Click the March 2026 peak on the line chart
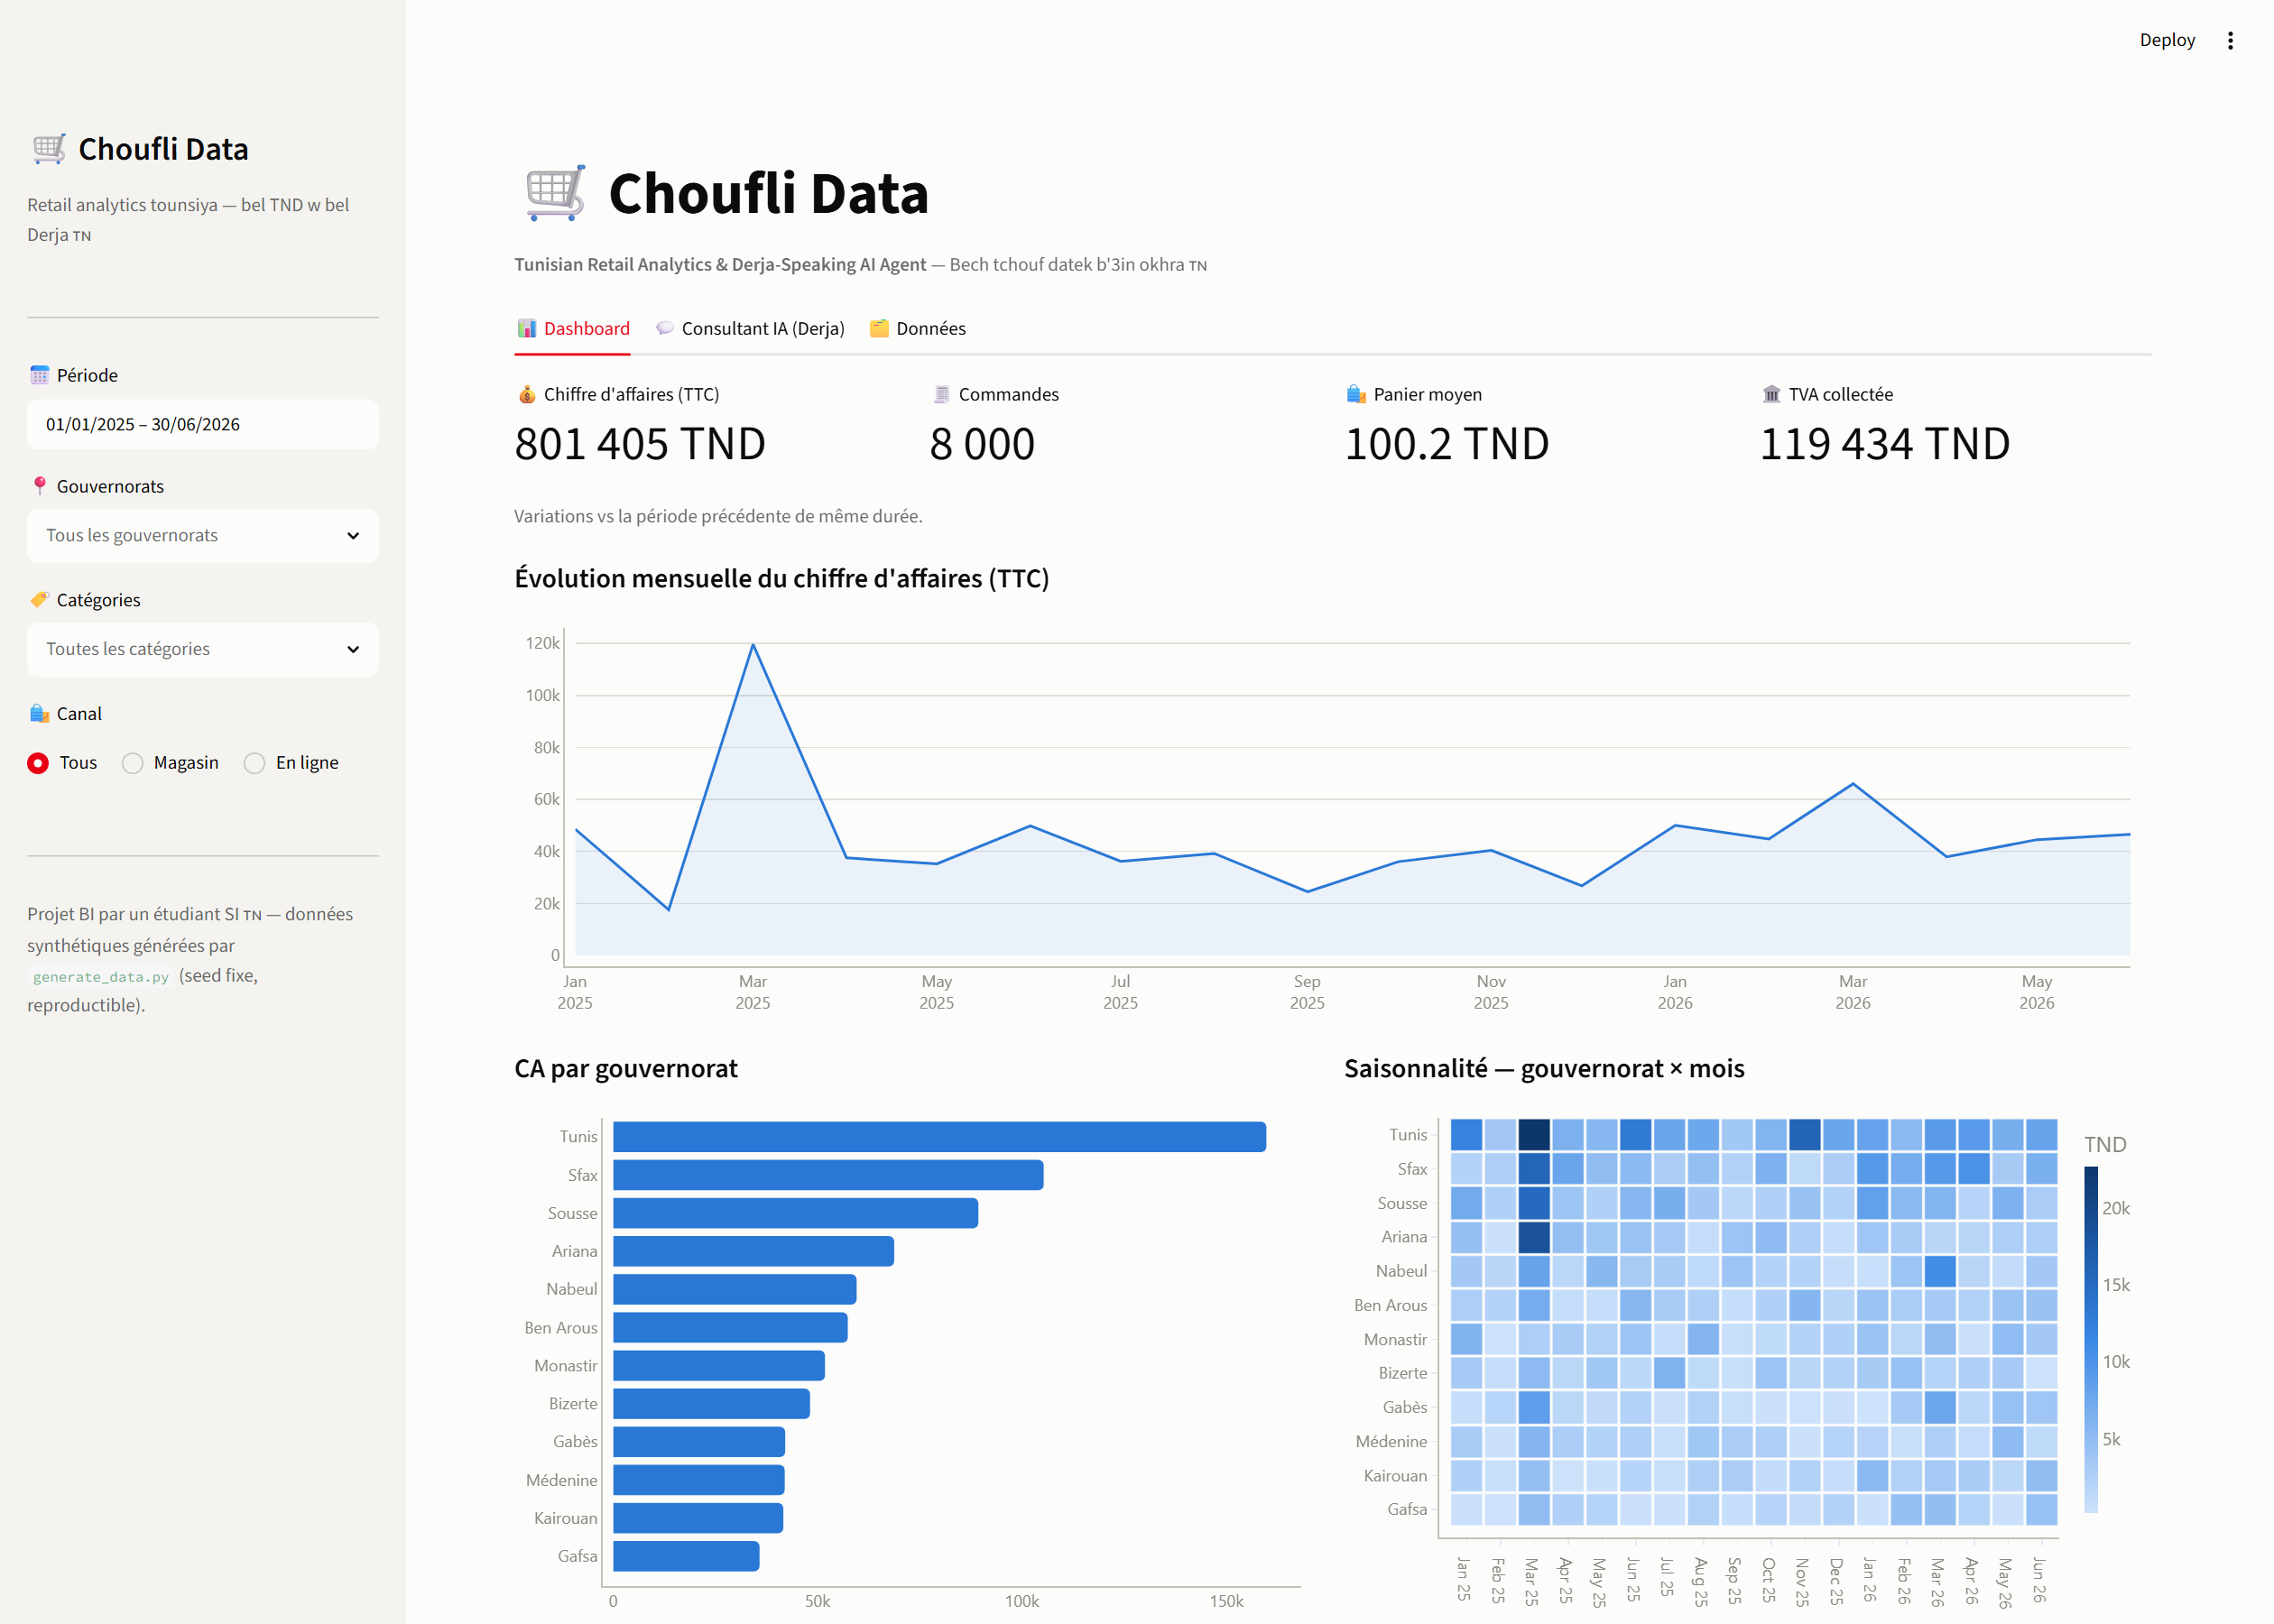 (1853, 784)
